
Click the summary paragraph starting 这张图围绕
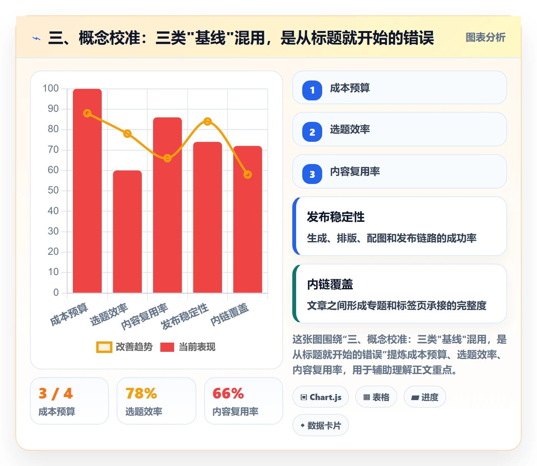(x=400, y=354)
